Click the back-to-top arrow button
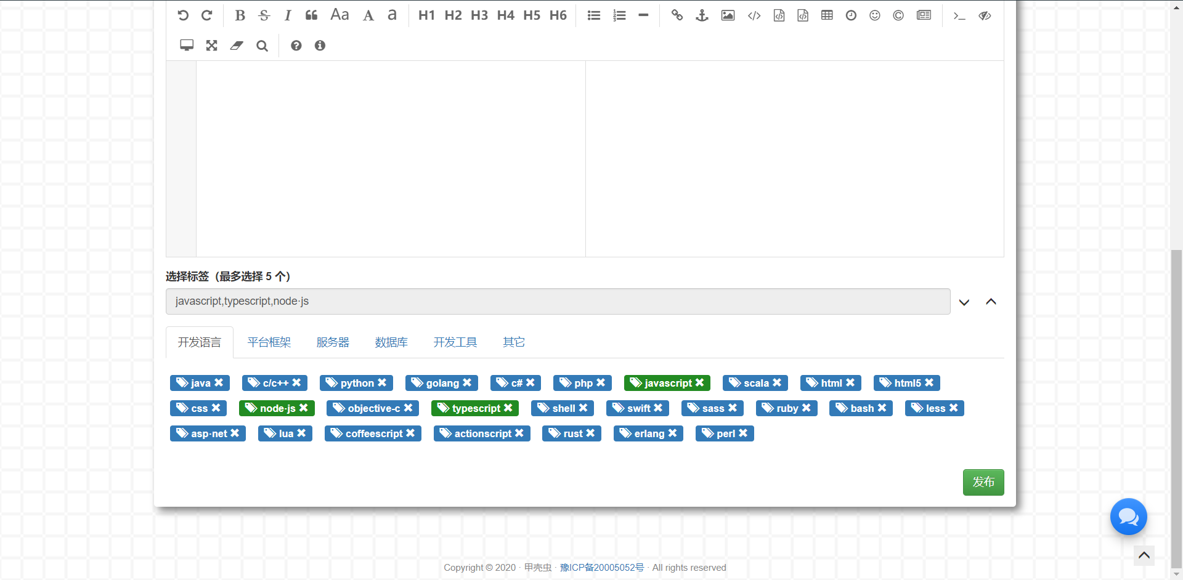 [1144, 555]
